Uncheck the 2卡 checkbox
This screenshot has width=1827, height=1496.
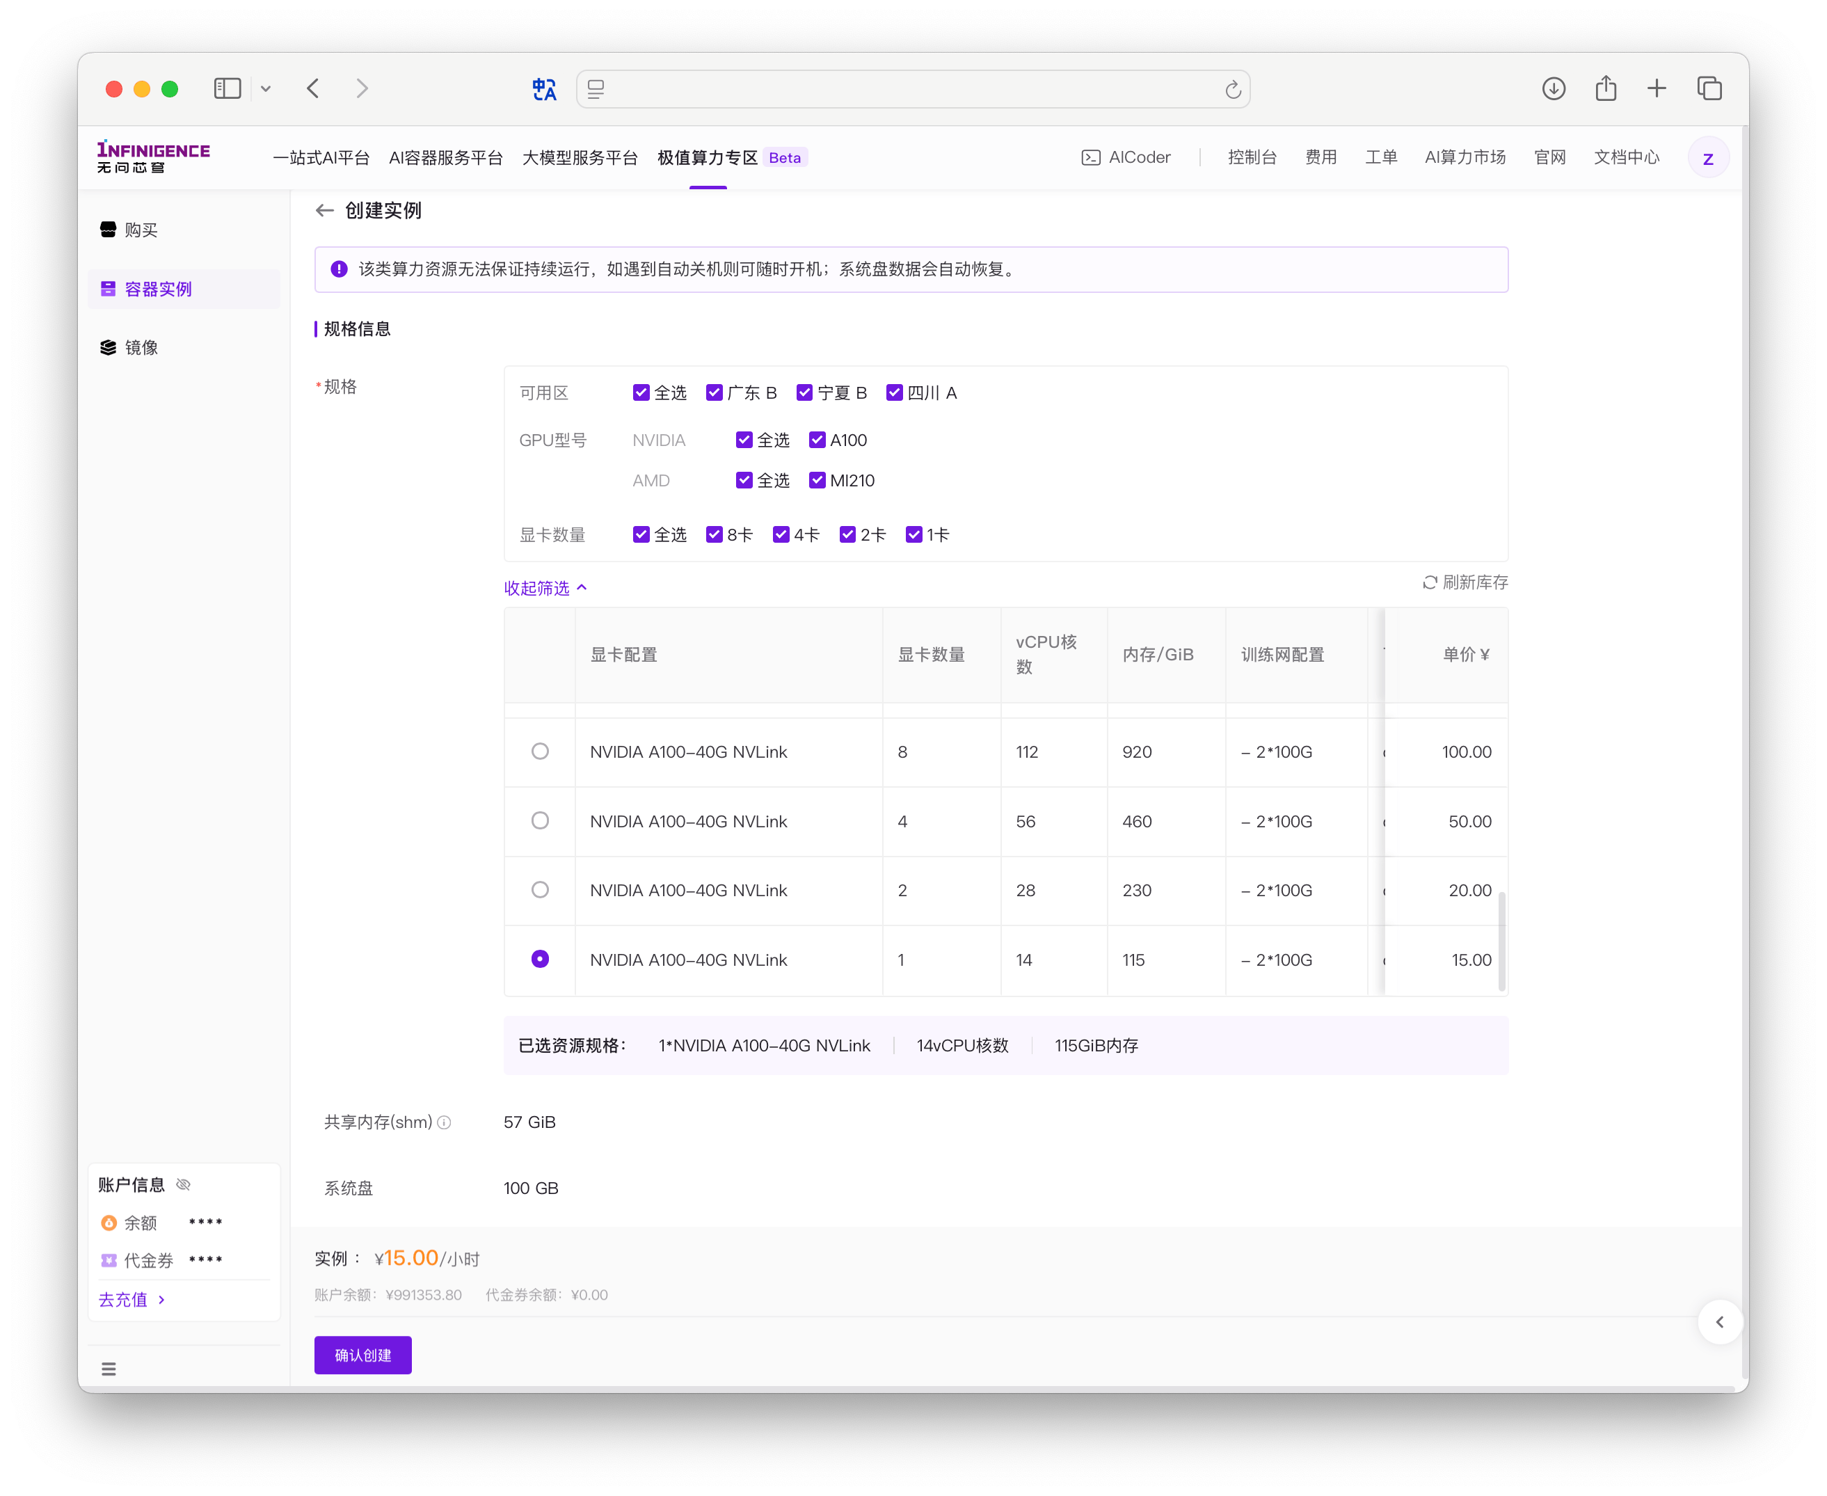pos(847,535)
